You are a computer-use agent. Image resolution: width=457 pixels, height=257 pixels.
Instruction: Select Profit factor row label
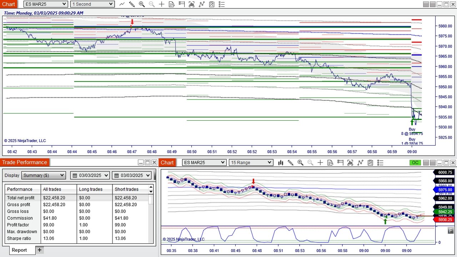coord(19,225)
